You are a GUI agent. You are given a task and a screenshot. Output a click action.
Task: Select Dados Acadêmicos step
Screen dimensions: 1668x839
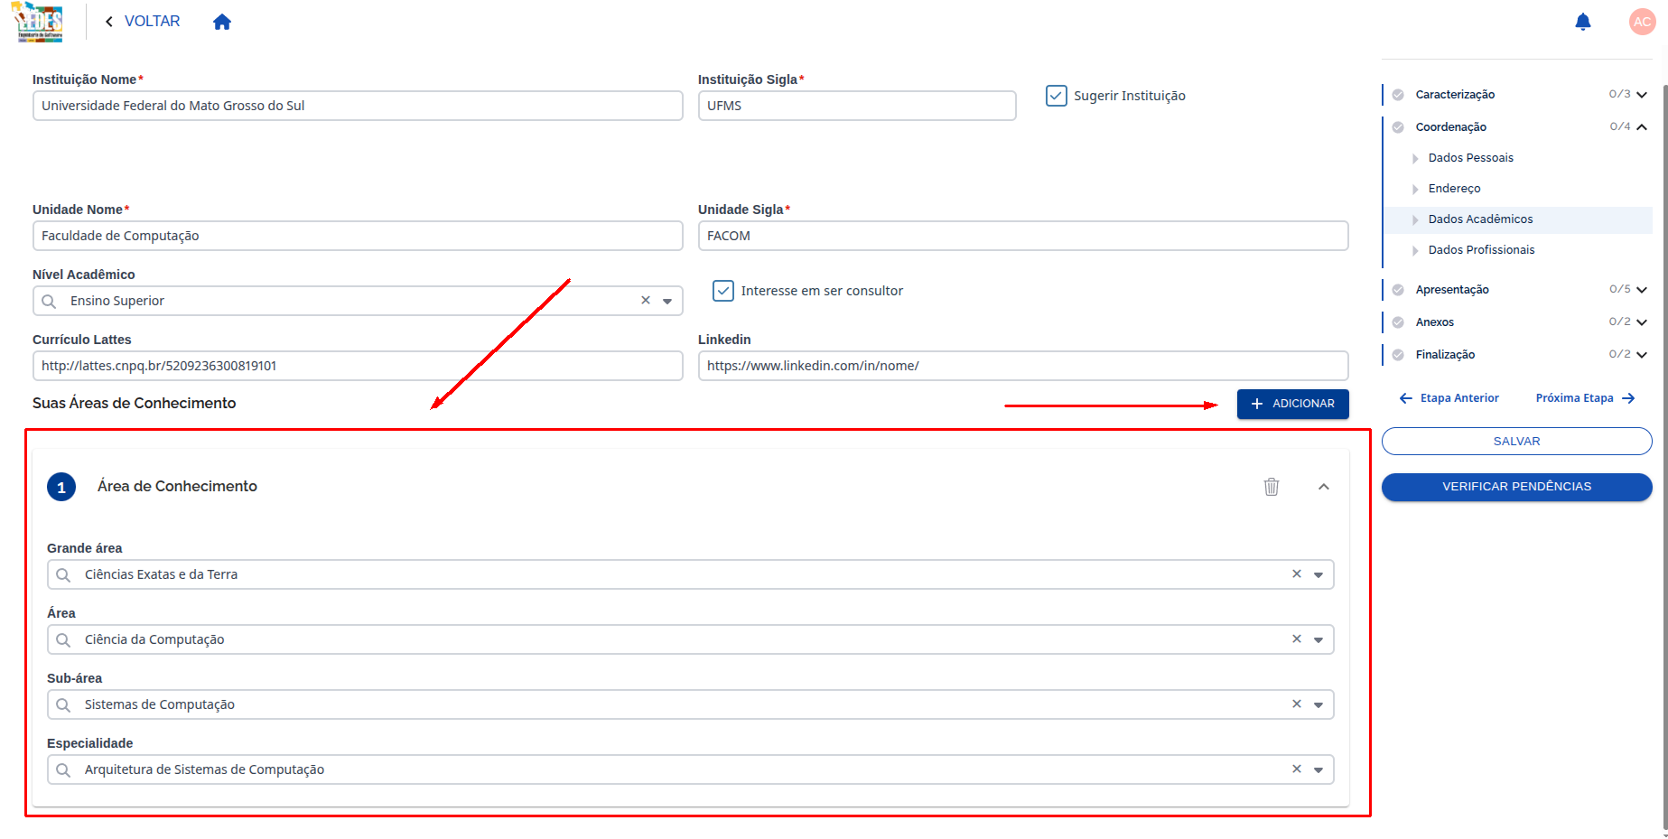click(1480, 219)
